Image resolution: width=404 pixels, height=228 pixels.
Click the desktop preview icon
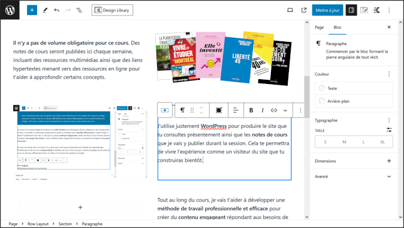coord(290,10)
